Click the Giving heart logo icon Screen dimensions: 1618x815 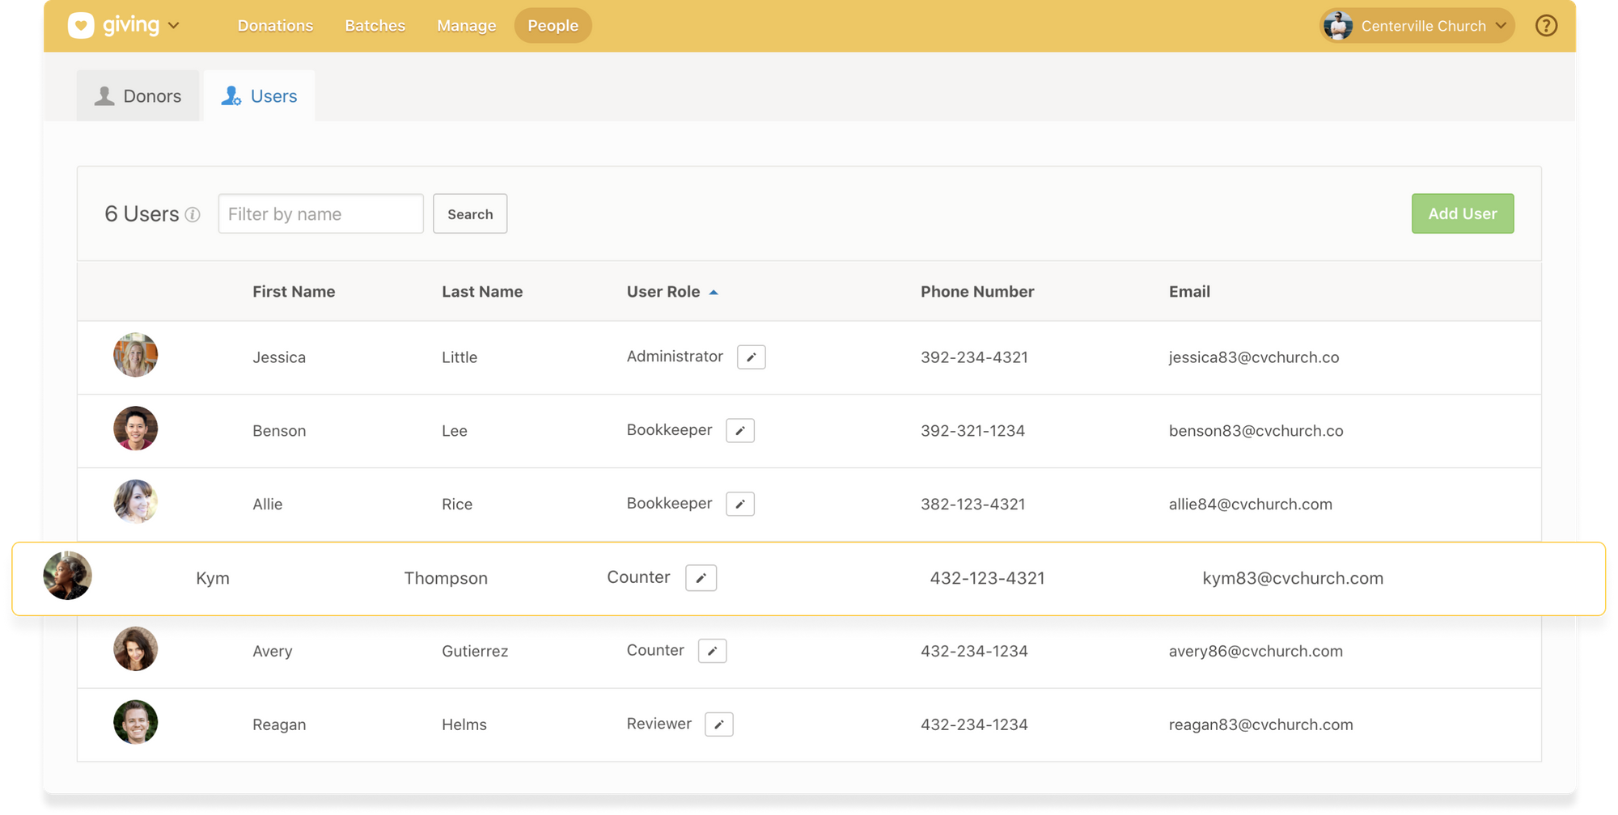81,26
